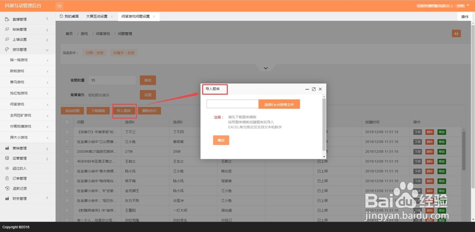The width and height of the screenshot is (475, 232).
Task: Focus the 答题数量 input showing 15
Action: [x=113, y=80]
